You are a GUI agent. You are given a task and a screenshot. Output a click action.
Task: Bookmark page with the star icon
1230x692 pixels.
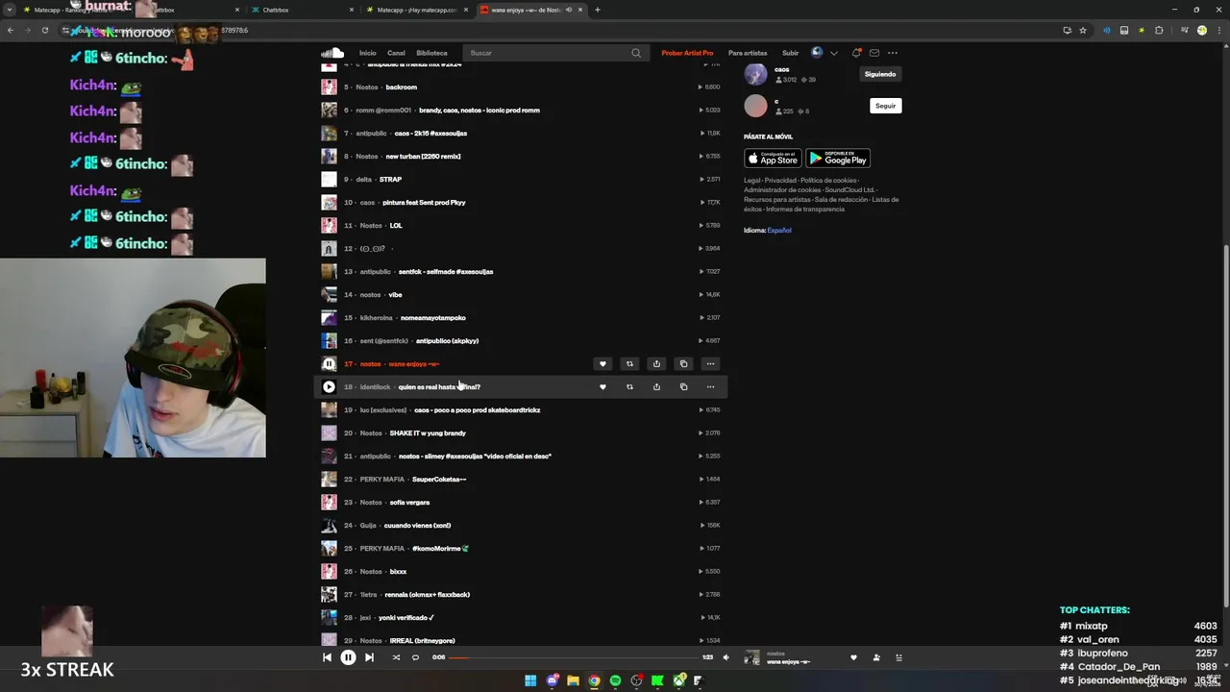pos(1083,30)
